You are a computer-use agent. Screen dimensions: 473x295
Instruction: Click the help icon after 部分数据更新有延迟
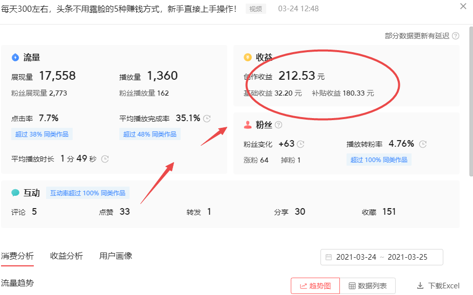click(456, 36)
